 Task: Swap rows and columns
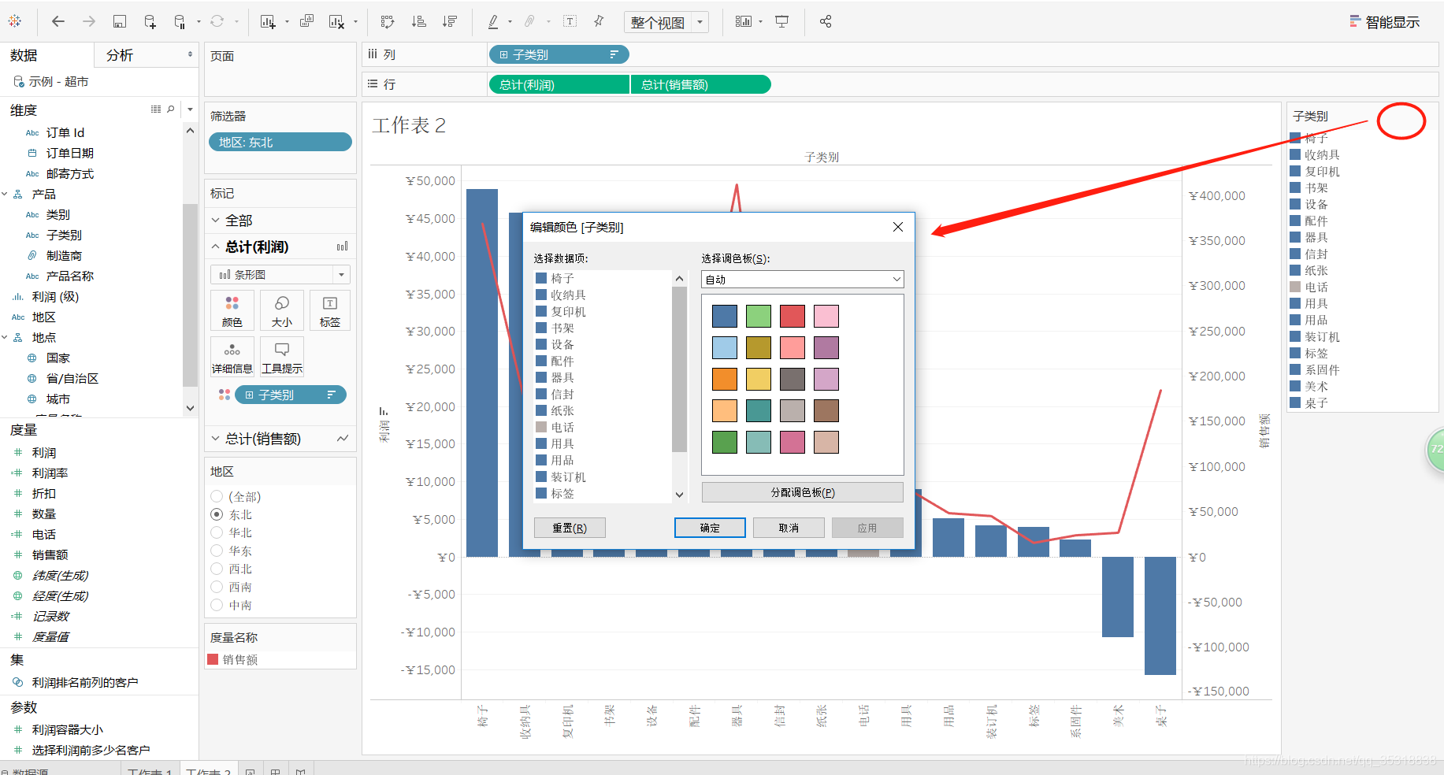(x=387, y=21)
